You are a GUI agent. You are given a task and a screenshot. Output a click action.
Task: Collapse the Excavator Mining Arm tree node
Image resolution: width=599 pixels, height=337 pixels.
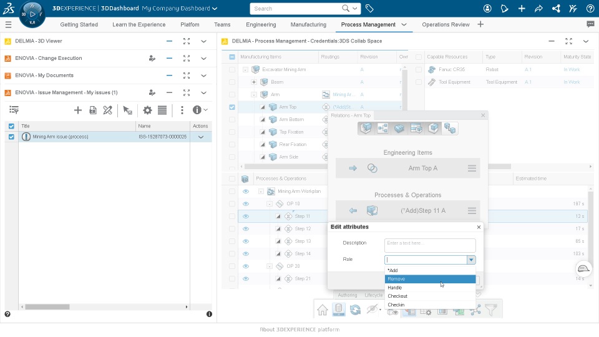[x=245, y=69]
